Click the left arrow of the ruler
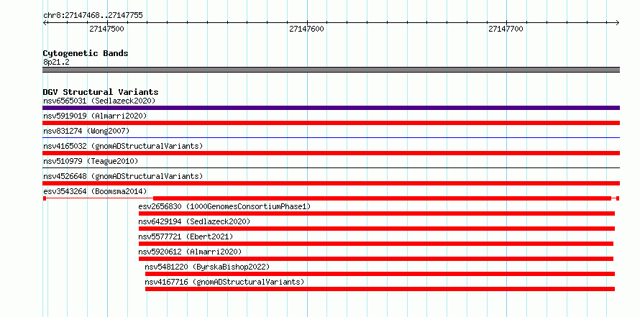Screen dimensions: 640x317 (45, 22)
